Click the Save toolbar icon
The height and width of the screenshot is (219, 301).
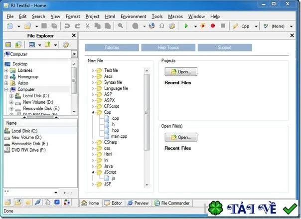[x=44, y=26]
